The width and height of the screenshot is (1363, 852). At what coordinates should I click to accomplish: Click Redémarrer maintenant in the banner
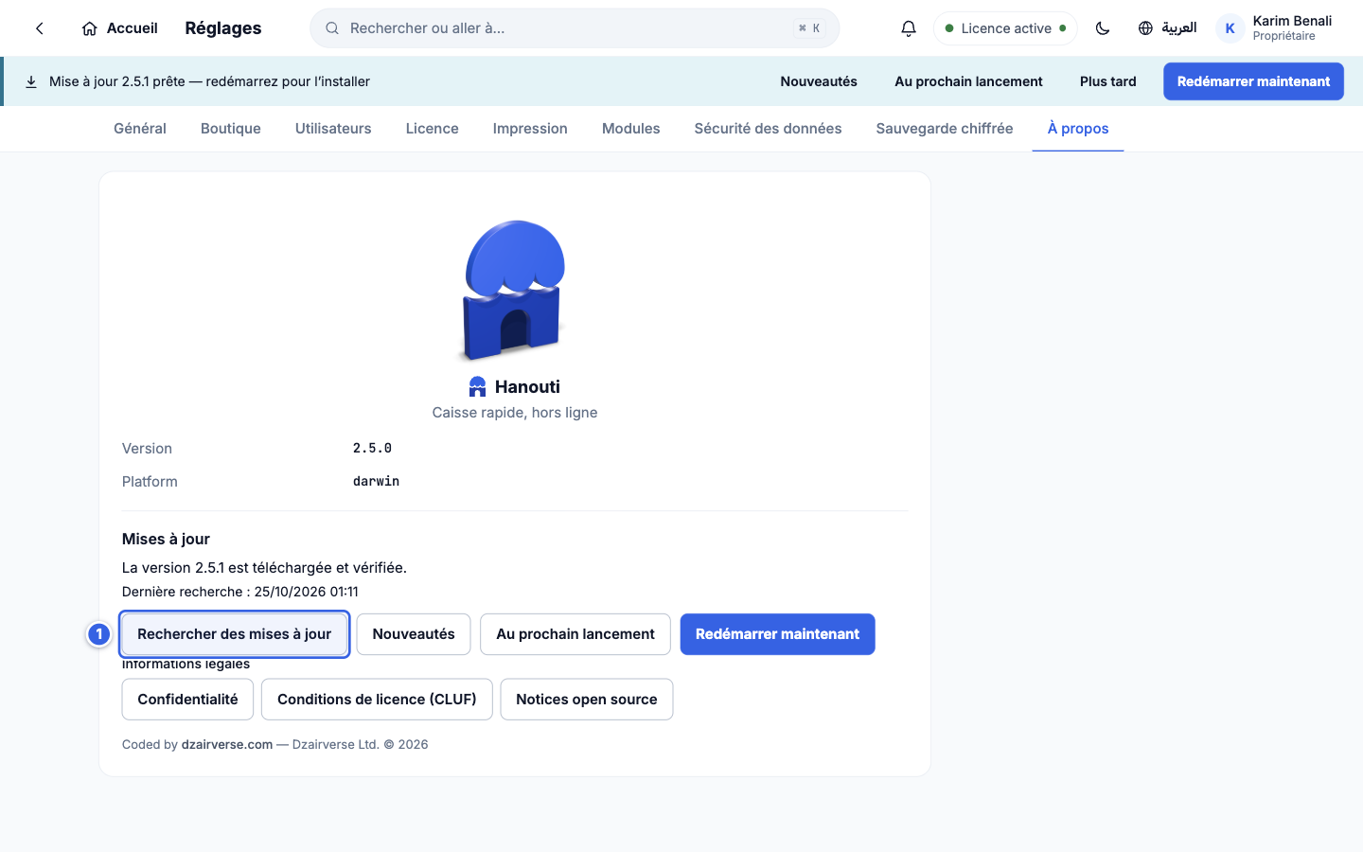(1253, 81)
